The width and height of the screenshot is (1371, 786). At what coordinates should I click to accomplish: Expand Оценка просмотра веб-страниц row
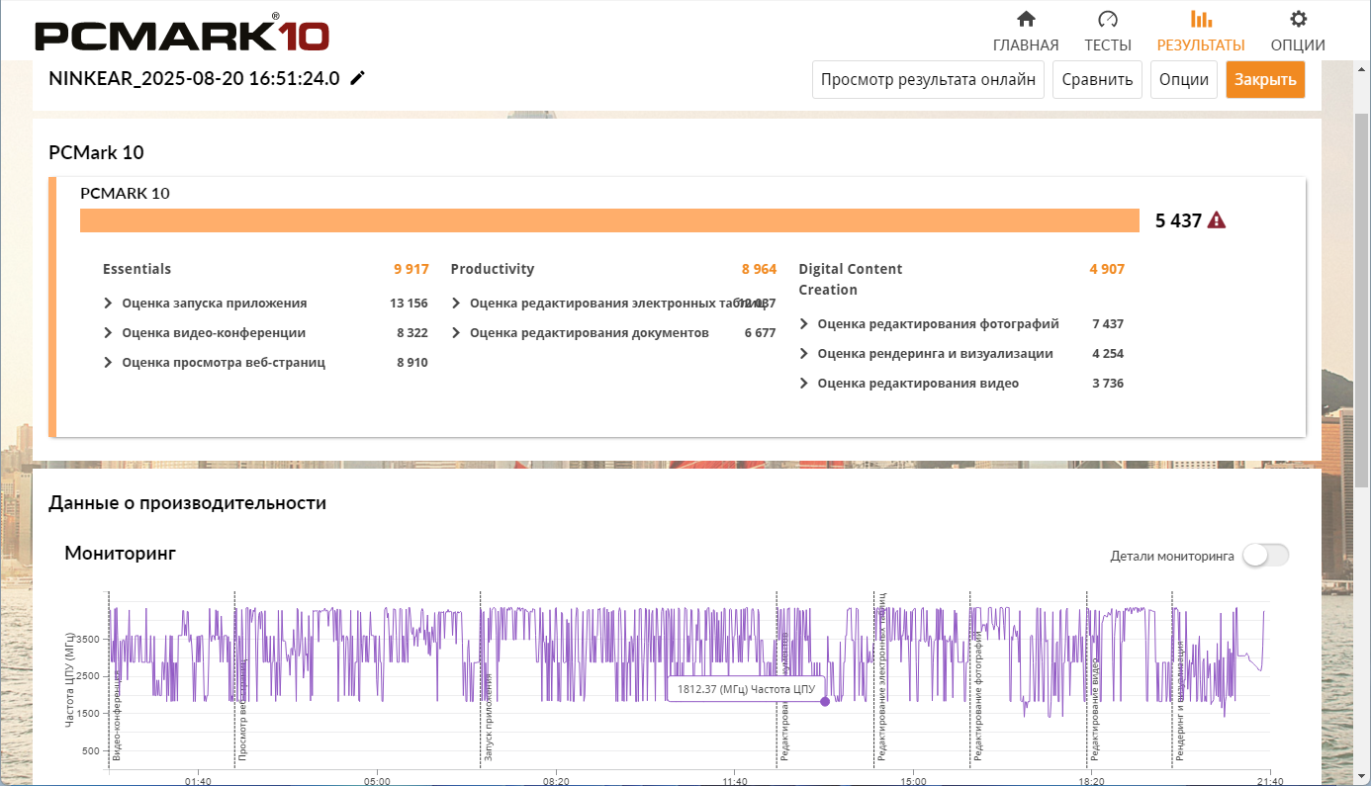pos(108,363)
